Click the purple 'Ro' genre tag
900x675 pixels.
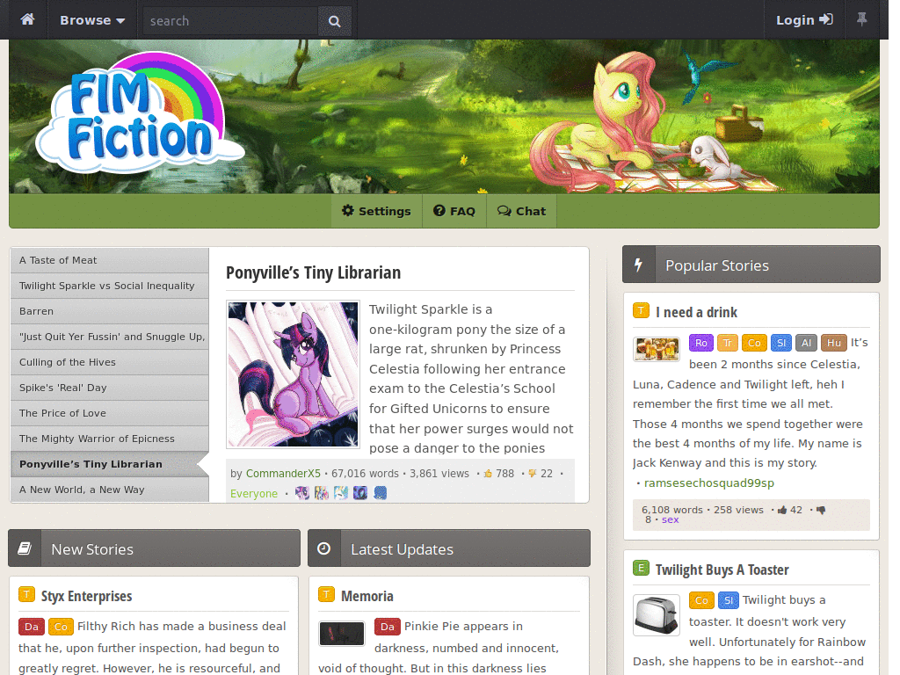[x=701, y=343]
